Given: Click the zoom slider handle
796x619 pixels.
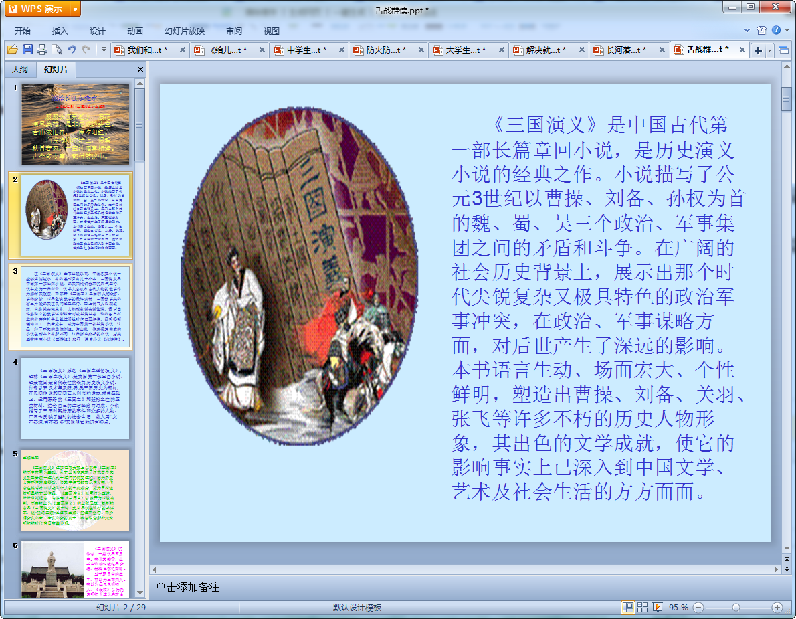Looking at the screenshot, I should tap(736, 608).
